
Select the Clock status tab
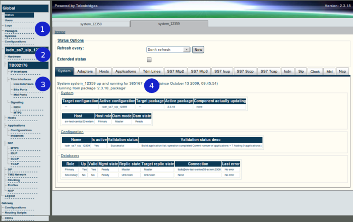(315, 72)
